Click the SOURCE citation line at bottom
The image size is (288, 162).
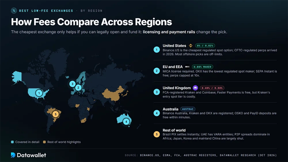coord(201,155)
